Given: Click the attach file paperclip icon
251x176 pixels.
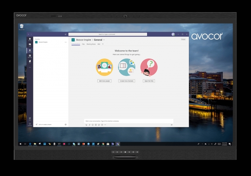Looking at the screenshot, I should 89,125.
